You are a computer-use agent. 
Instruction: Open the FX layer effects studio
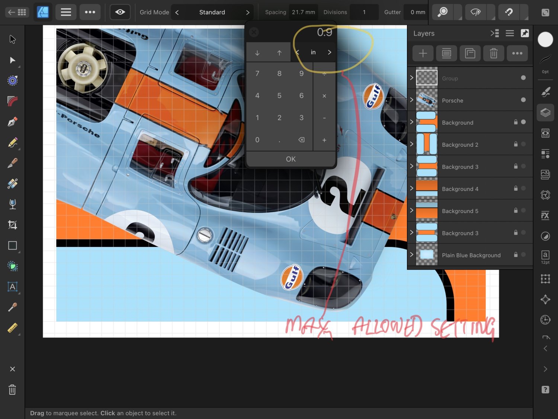click(545, 216)
